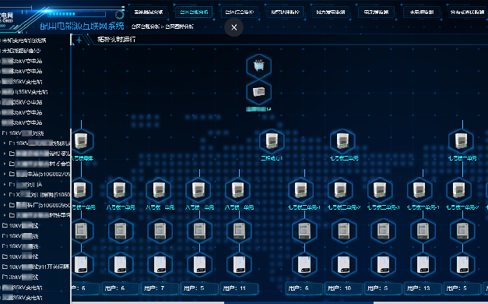This screenshot has width=488, height=304.
Task: Expand the tree row ending with A
Action: pos(5,184)
